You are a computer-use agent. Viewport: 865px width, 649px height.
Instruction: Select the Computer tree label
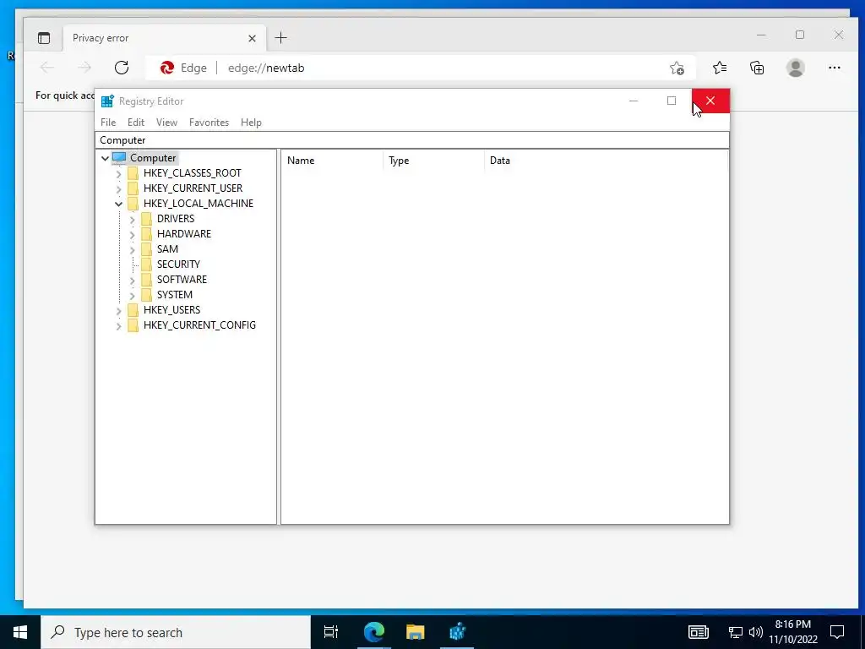point(153,158)
